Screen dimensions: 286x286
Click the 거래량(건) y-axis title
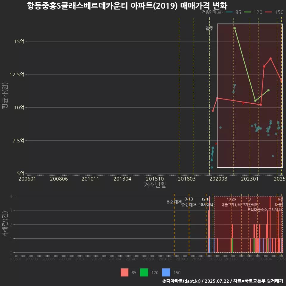tap(5, 224)
